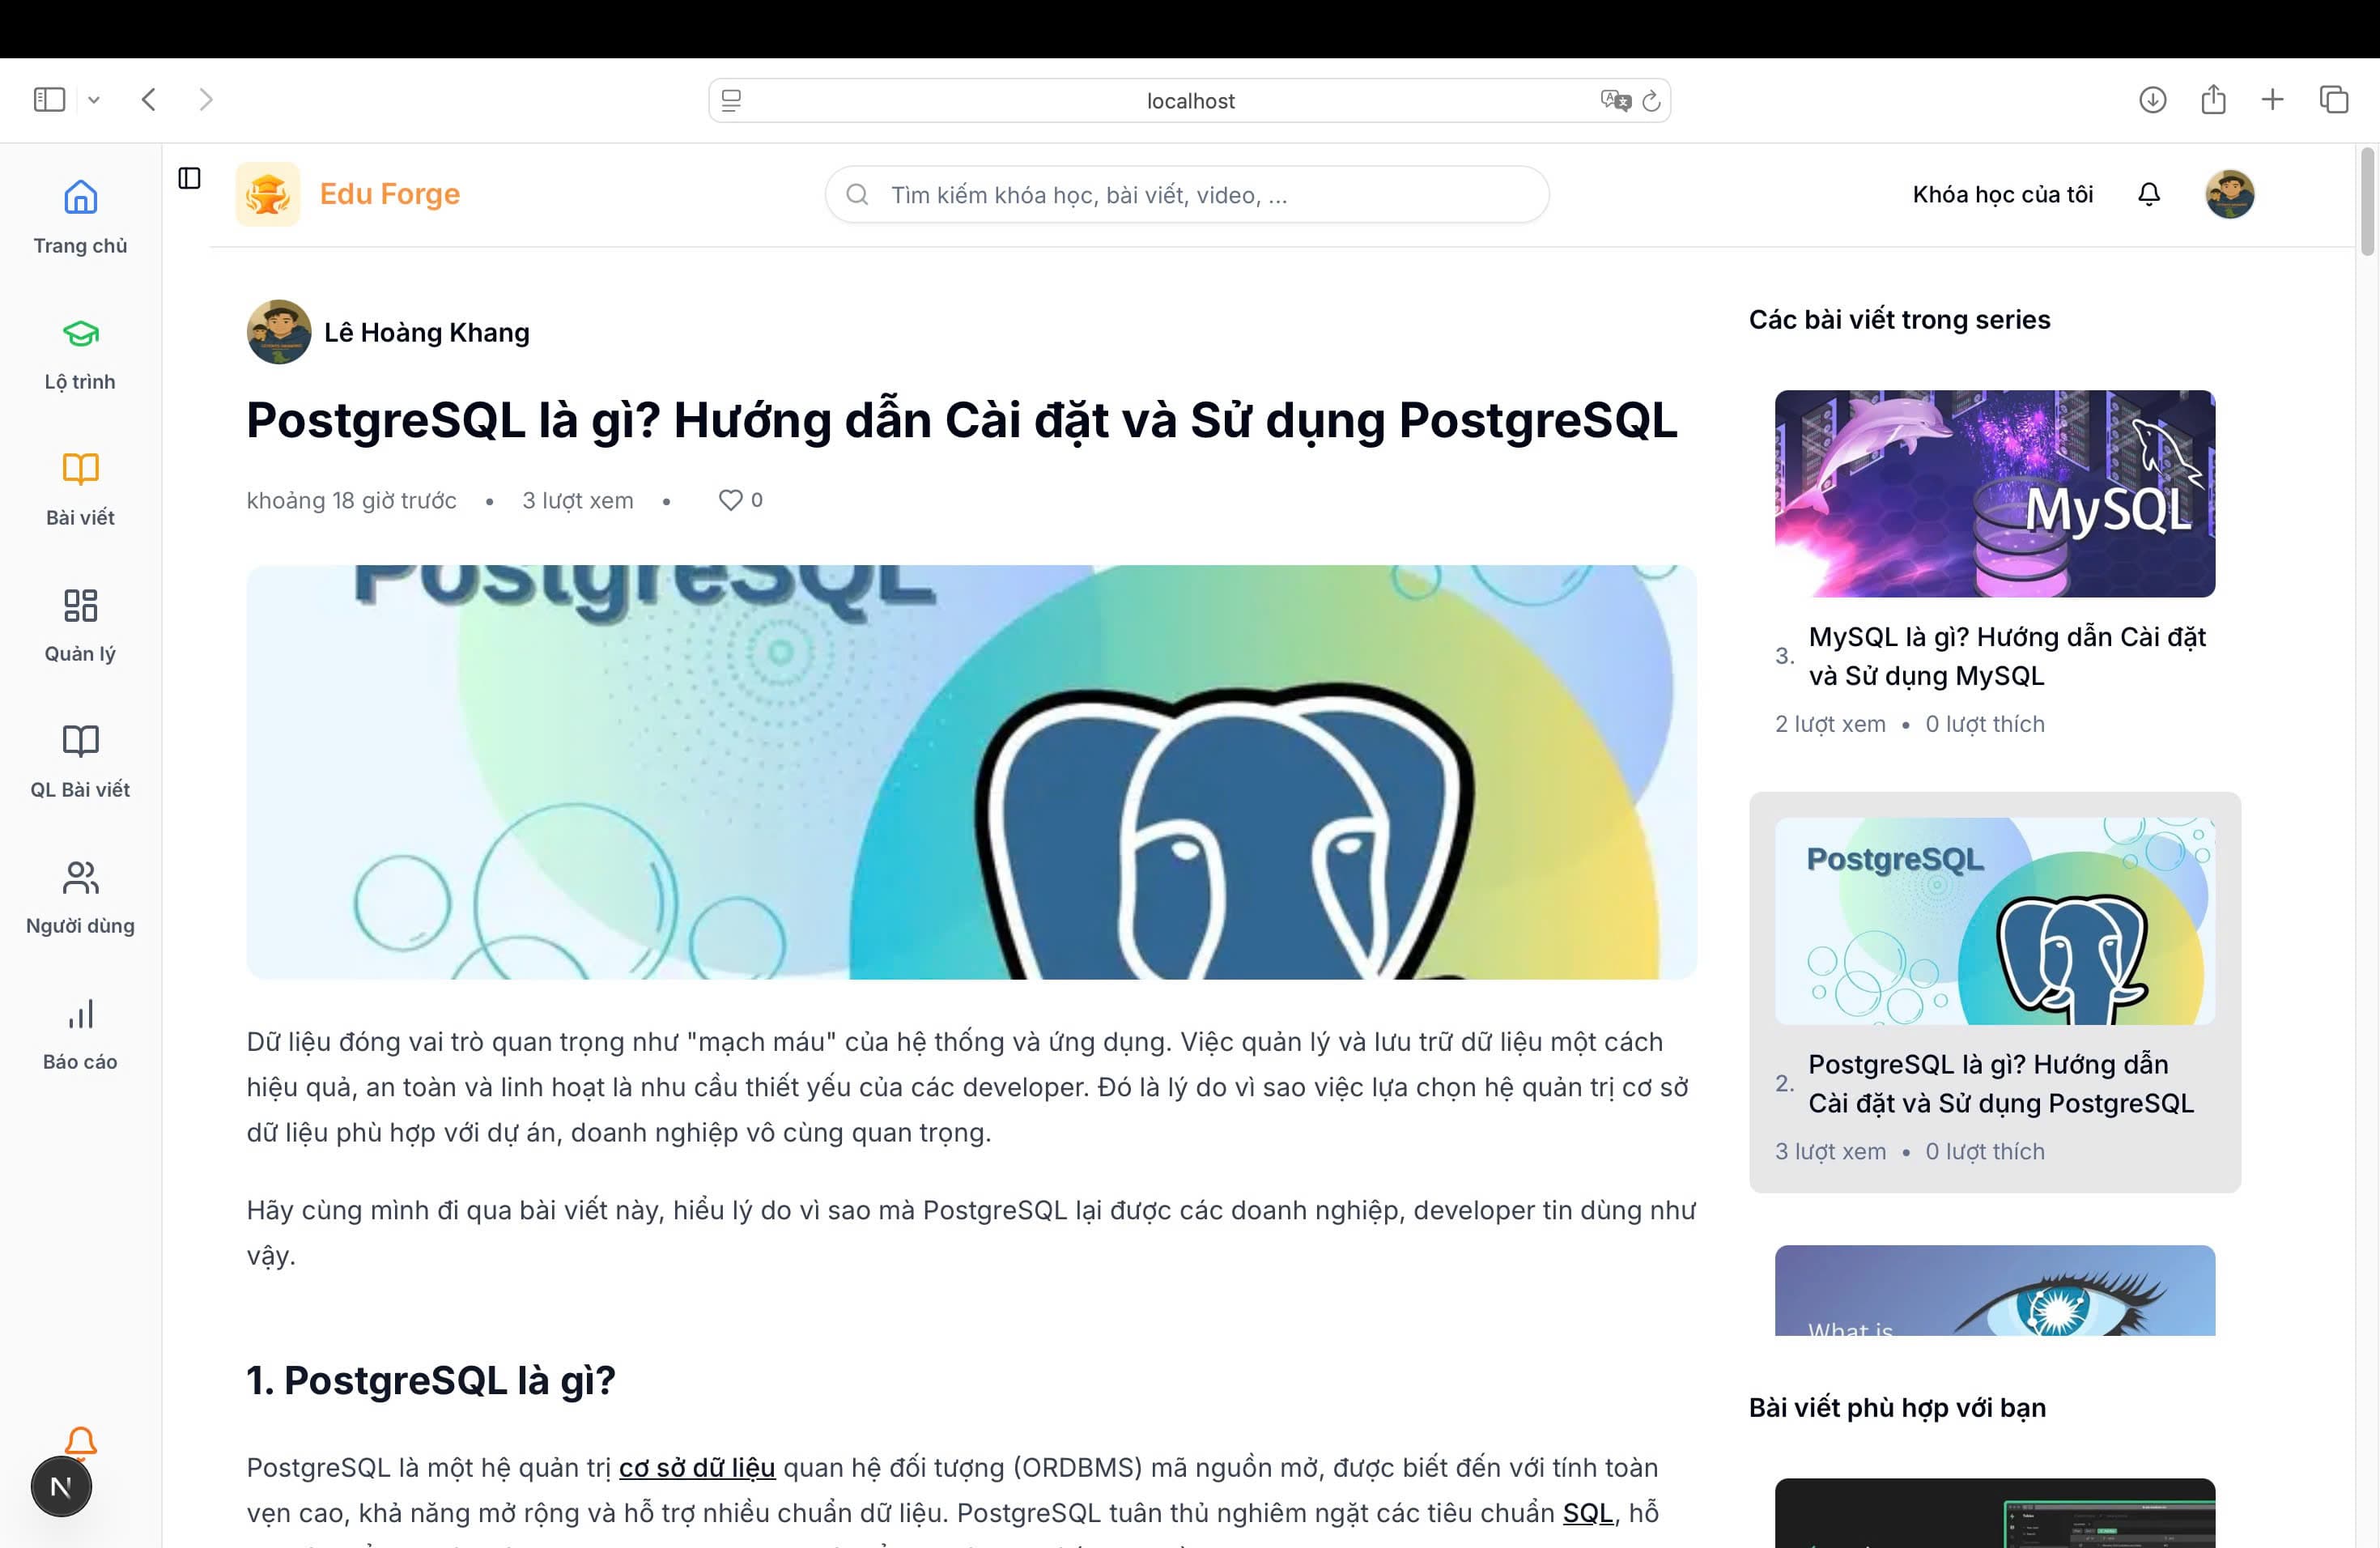Click the localhost address bar

click(1189, 101)
